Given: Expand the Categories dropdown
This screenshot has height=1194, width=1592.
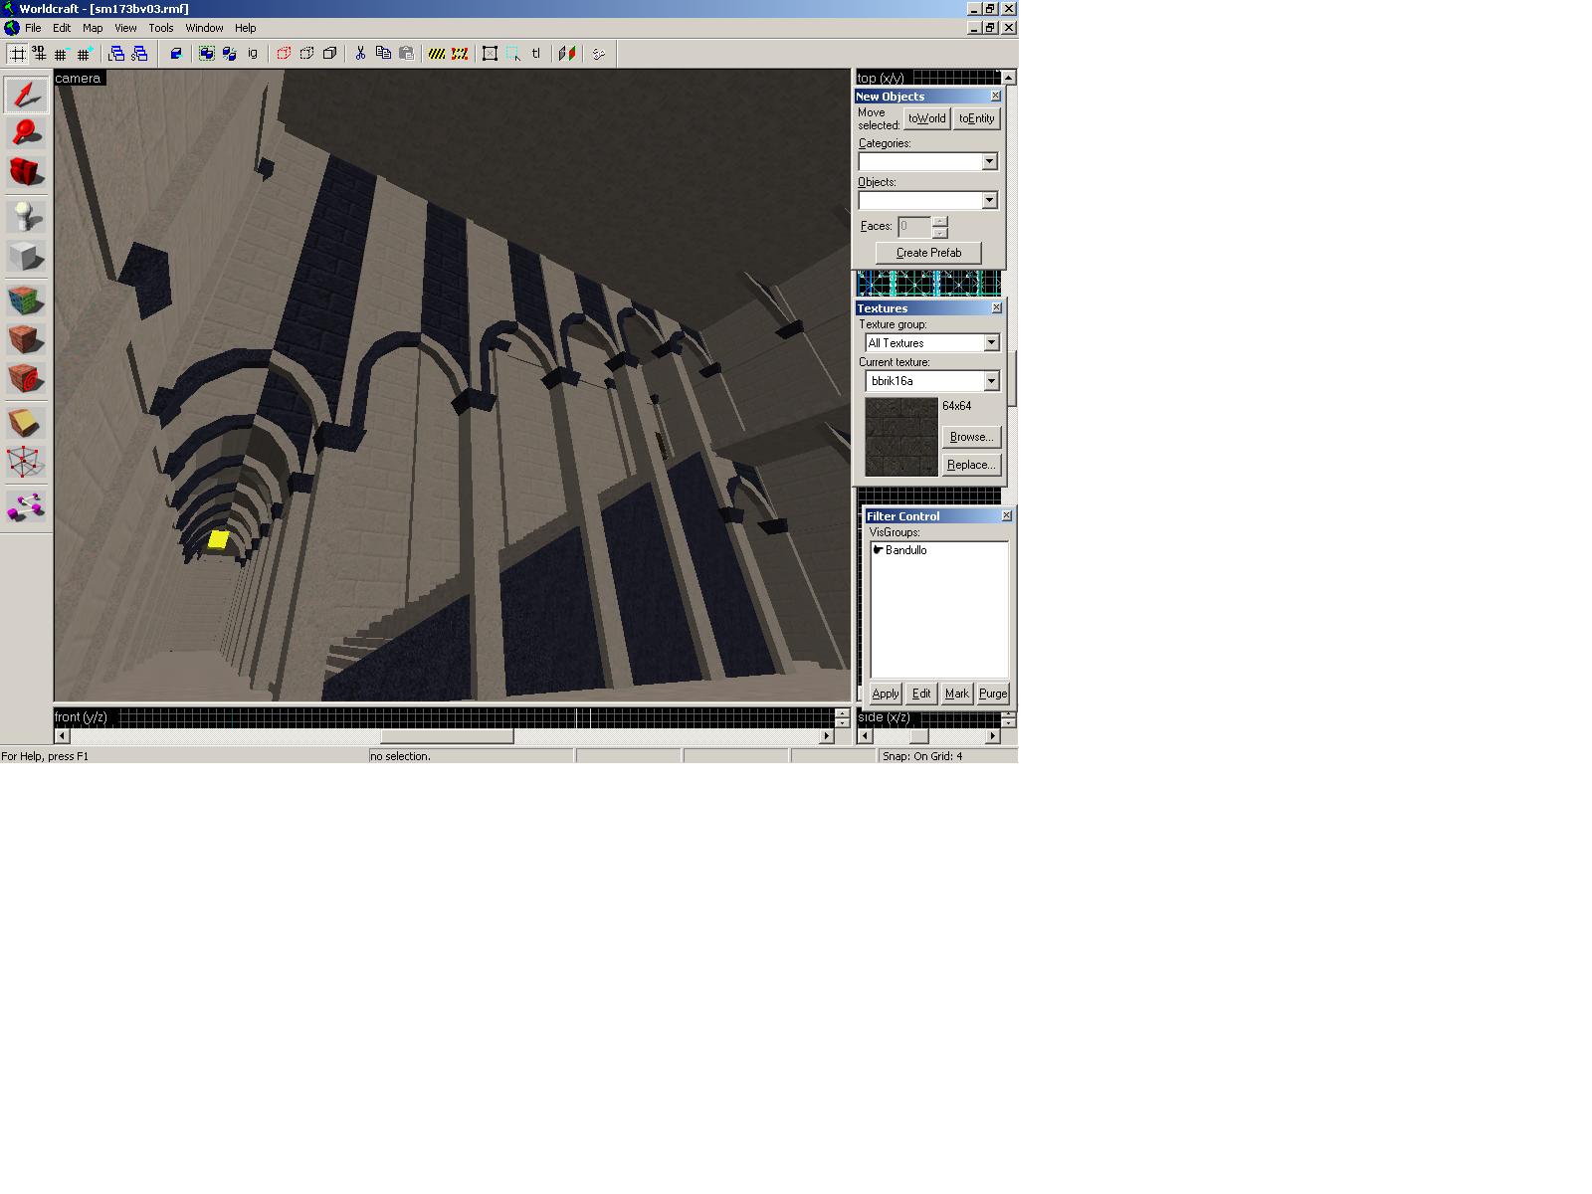Looking at the screenshot, I should pos(989,161).
